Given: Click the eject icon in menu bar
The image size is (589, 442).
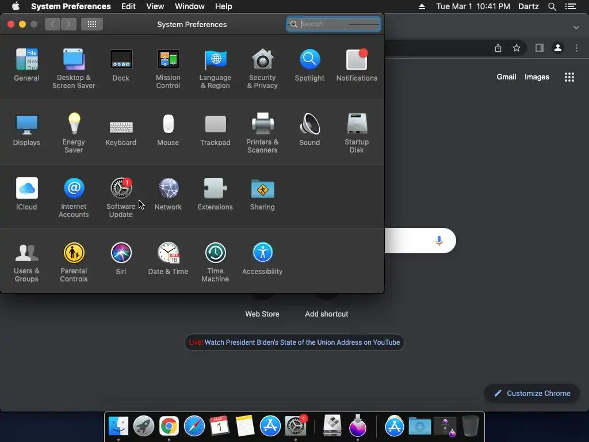Looking at the screenshot, I should [x=422, y=6].
